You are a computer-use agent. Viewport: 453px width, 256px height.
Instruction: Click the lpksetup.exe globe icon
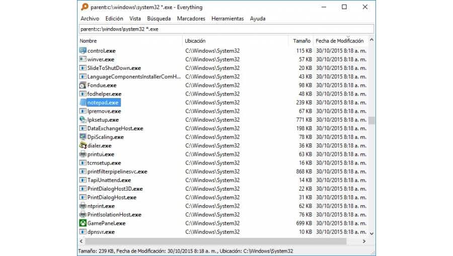[83, 120]
